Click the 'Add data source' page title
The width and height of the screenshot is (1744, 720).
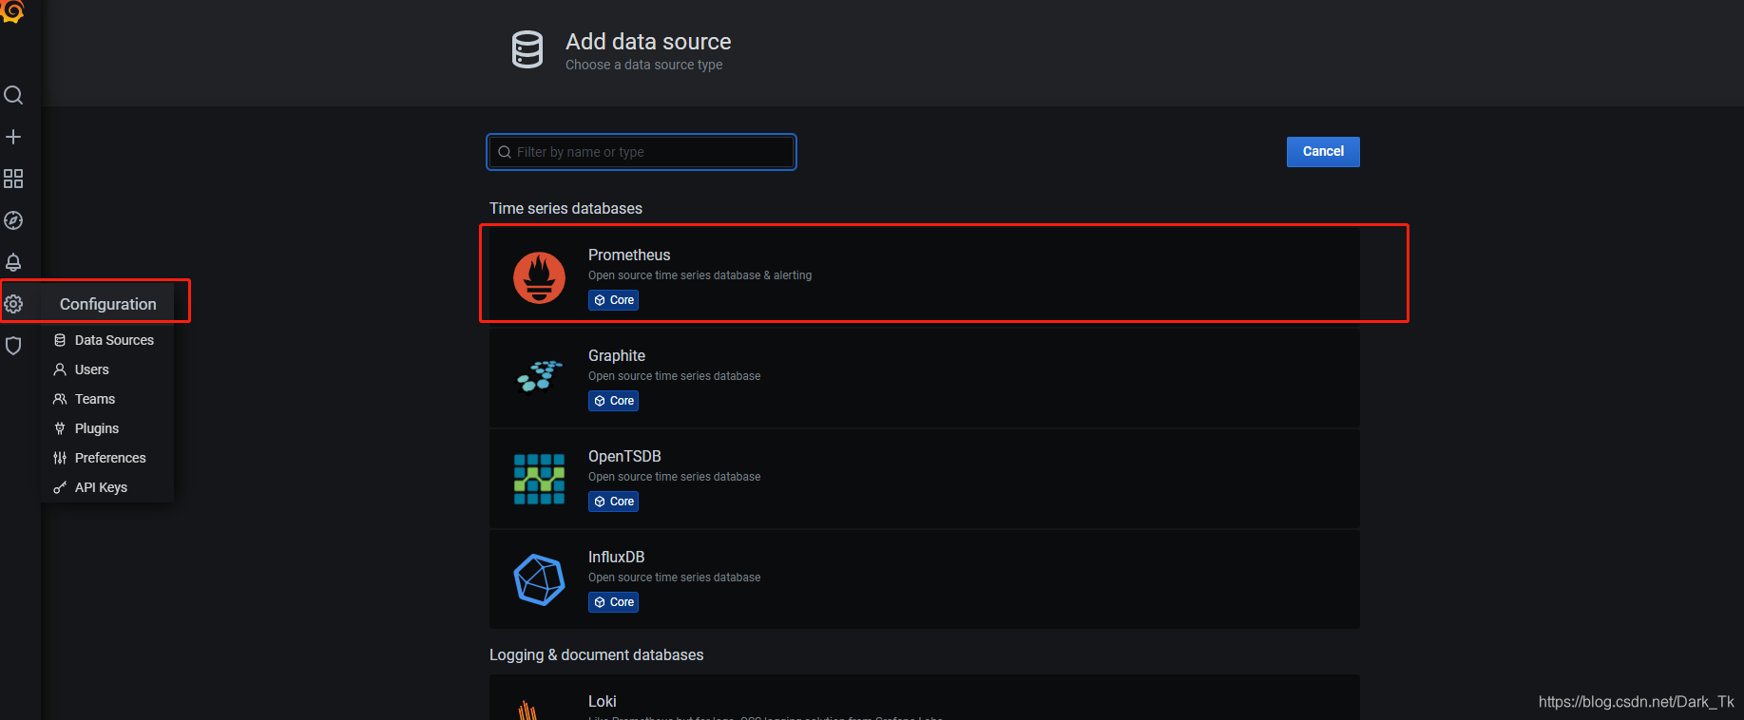click(x=648, y=42)
